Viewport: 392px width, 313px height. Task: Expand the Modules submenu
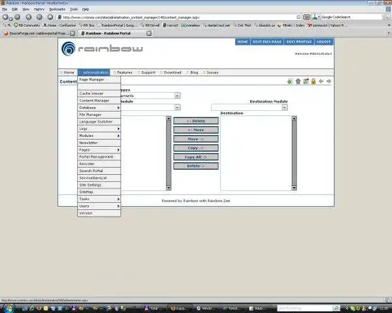click(99, 136)
